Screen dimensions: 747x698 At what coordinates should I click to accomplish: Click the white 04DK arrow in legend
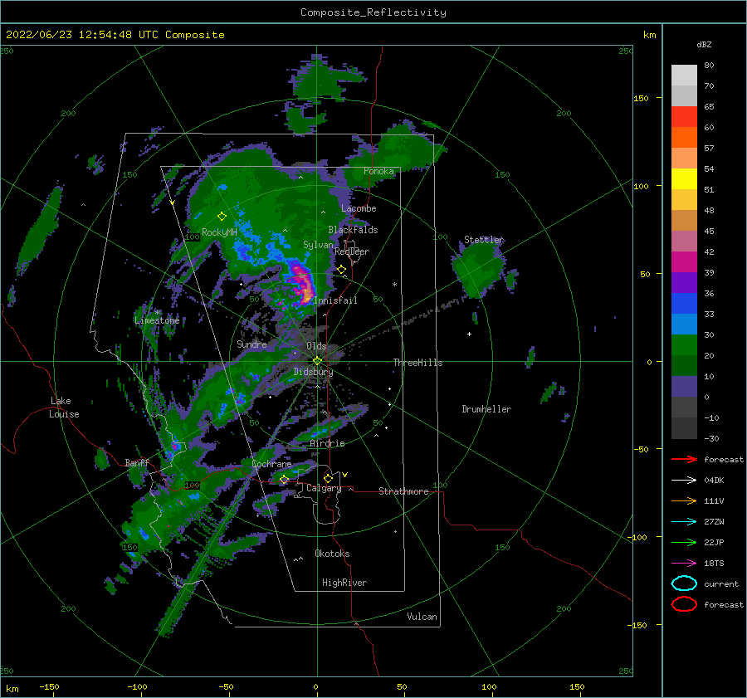point(684,481)
